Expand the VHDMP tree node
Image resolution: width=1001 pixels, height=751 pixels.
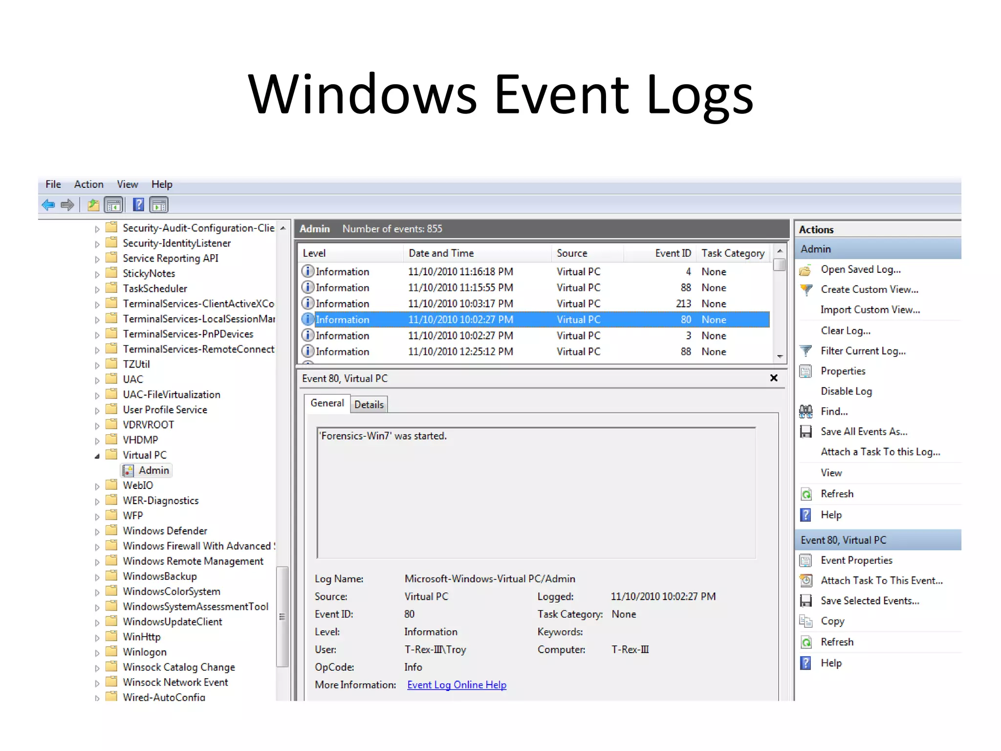(x=97, y=441)
